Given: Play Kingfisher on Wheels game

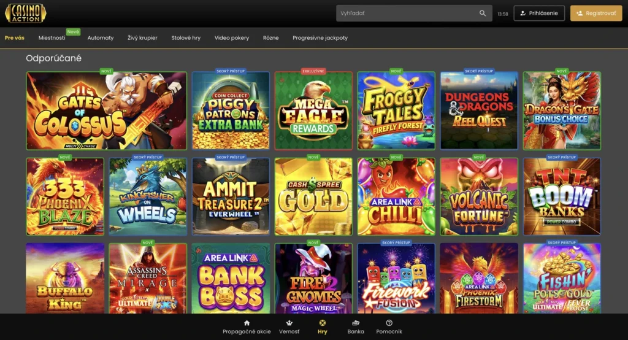Looking at the screenshot, I should tap(148, 196).
